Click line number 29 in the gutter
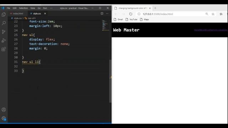The width and height of the screenshot is (228, 128). [16, 53]
